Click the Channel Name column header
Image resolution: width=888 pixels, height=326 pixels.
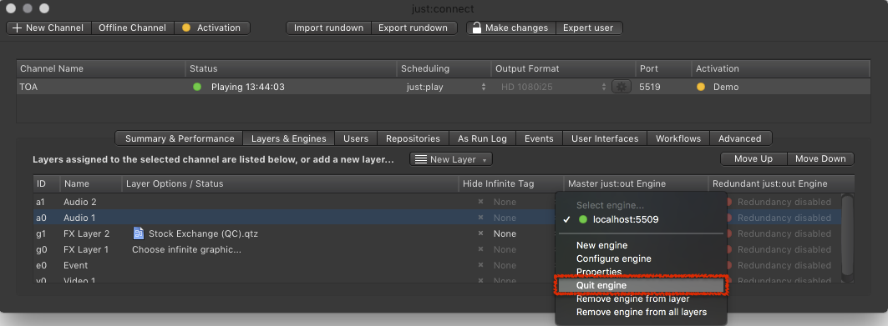101,68
